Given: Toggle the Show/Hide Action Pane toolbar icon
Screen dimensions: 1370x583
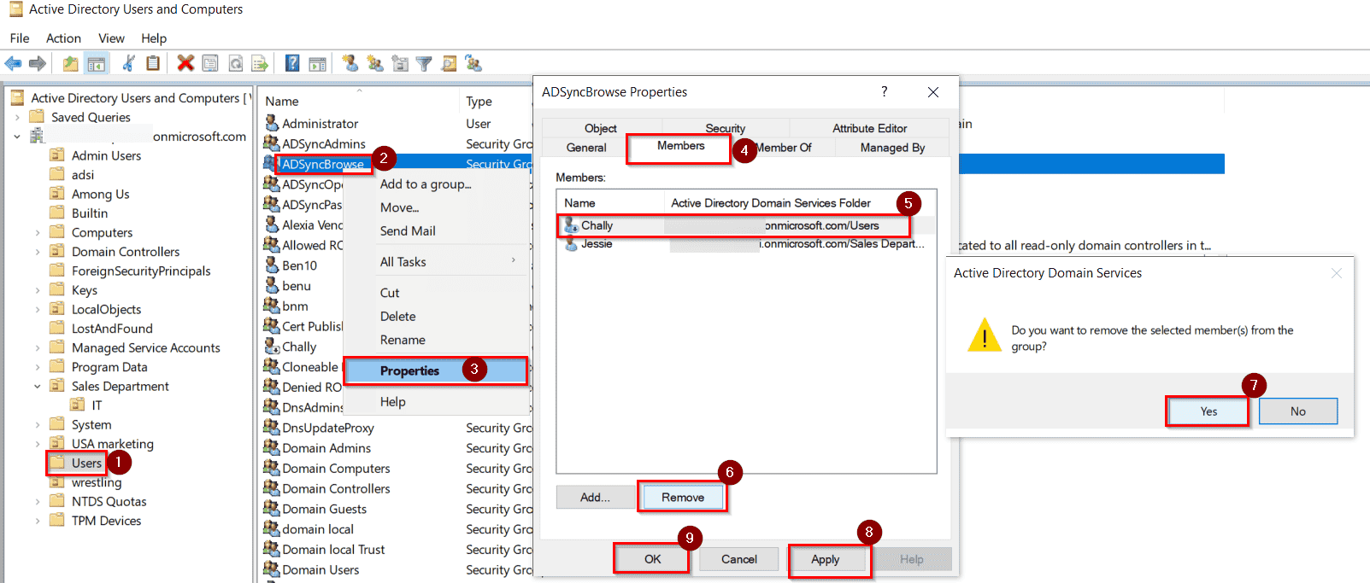Looking at the screenshot, I should click(317, 63).
